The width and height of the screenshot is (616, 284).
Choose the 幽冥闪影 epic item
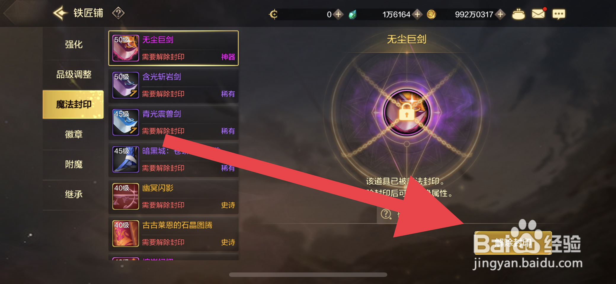tap(174, 196)
